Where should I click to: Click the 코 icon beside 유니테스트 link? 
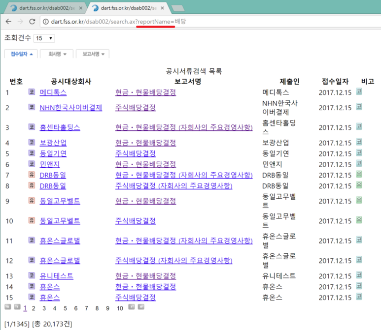(32, 275)
